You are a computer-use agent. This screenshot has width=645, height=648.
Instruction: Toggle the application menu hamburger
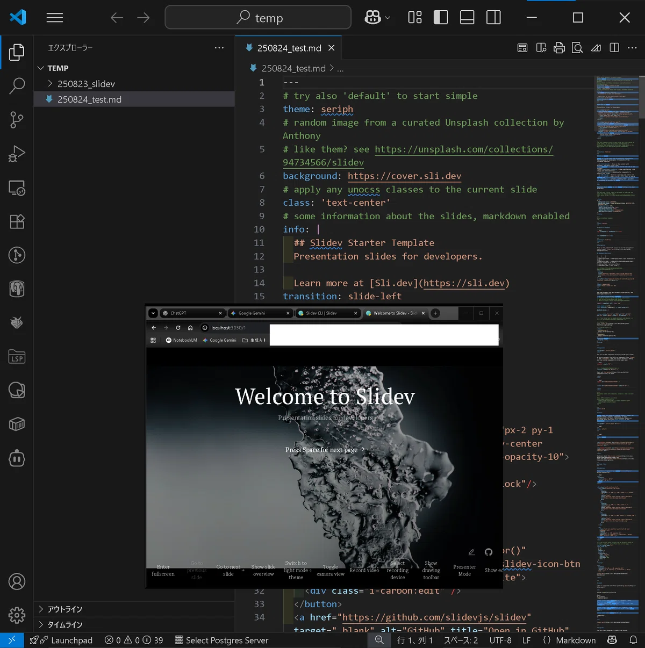click(55, 18)
